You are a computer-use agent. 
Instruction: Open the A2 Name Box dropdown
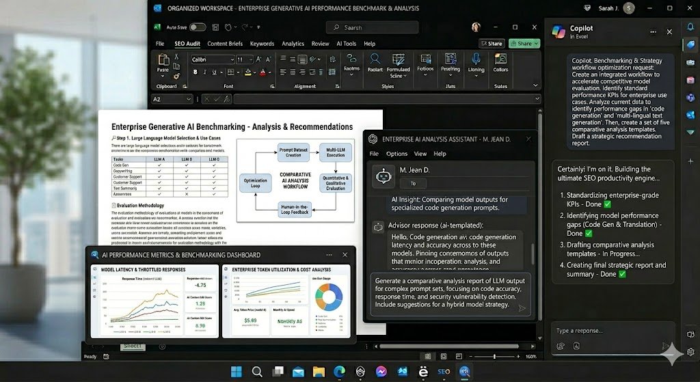coord(189,99)
